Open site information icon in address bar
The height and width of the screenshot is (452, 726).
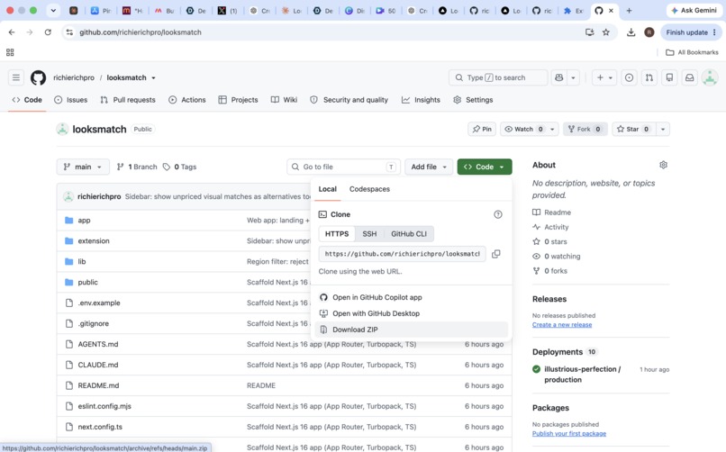tap(69, 32)
